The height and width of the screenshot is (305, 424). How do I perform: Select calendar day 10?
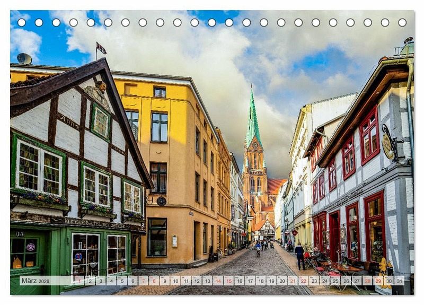175,281
